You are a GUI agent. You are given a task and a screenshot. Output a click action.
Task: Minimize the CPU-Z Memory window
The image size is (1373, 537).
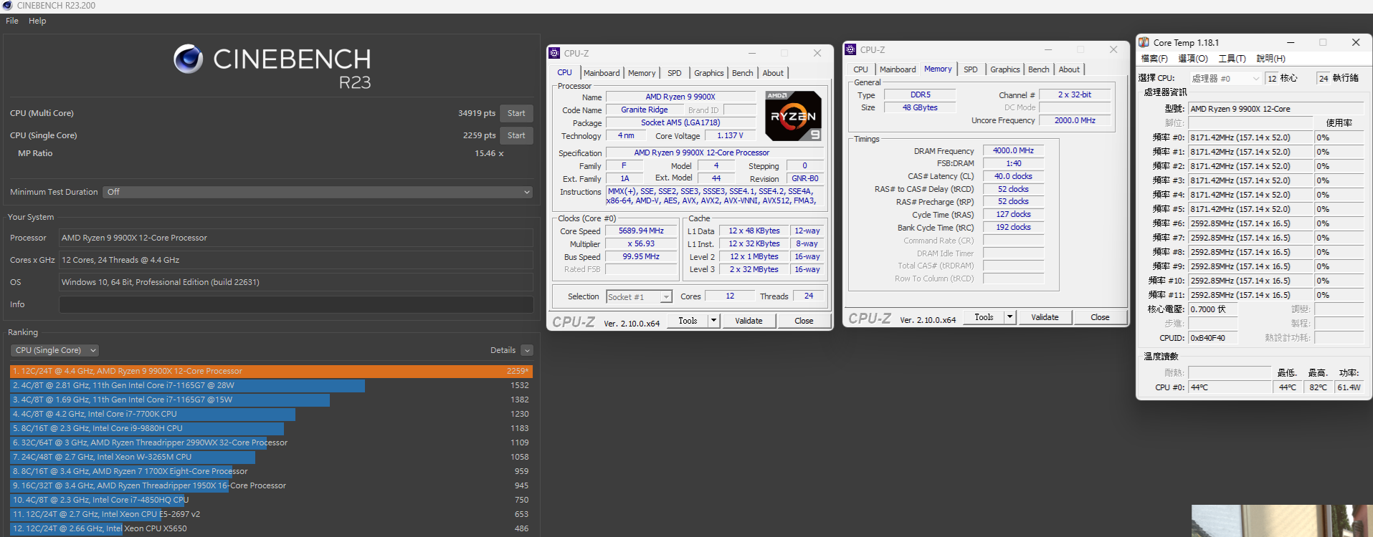1048,49
